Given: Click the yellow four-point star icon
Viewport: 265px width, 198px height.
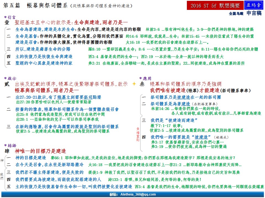Looking at the screenshot, I should (x=134, y=84).
